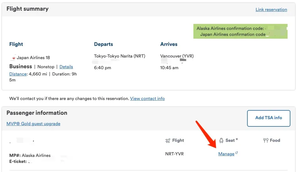Open View contact info link
The width and height of the screenshot is (297, 172).
(147, 99)
